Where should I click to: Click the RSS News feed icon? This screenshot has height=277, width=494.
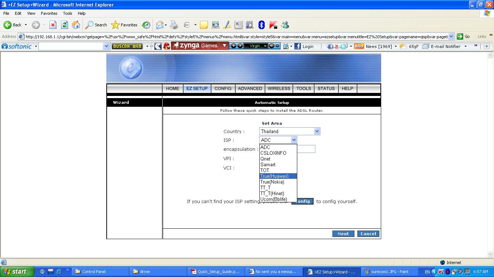[x=359, y=46]
